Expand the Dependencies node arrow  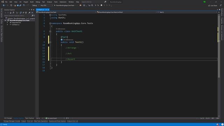7,22
